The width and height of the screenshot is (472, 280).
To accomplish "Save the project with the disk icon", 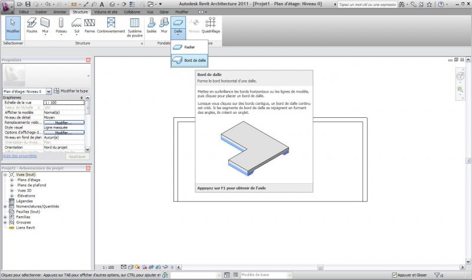I will pos(28,4).
